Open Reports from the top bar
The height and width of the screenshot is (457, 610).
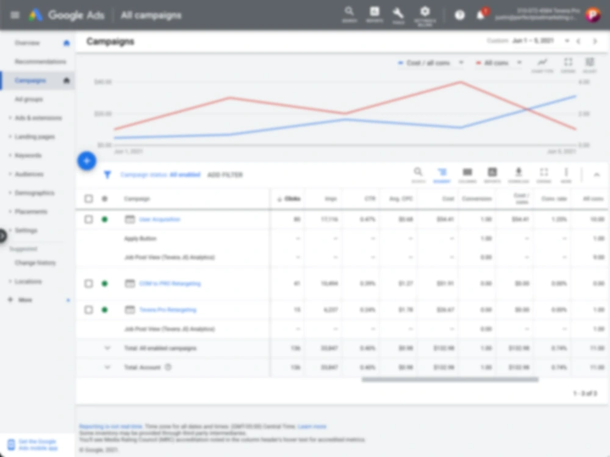(x=375, y=15)
